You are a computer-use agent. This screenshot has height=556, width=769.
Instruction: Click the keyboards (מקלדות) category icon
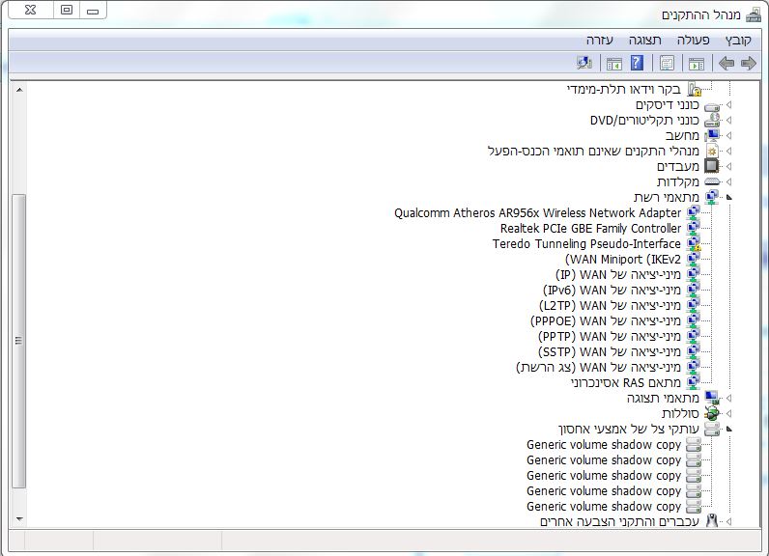point(712,181)
